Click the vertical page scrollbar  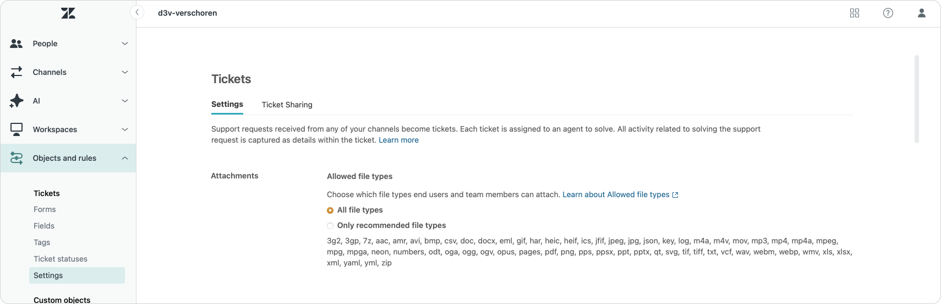coord(917,99)
